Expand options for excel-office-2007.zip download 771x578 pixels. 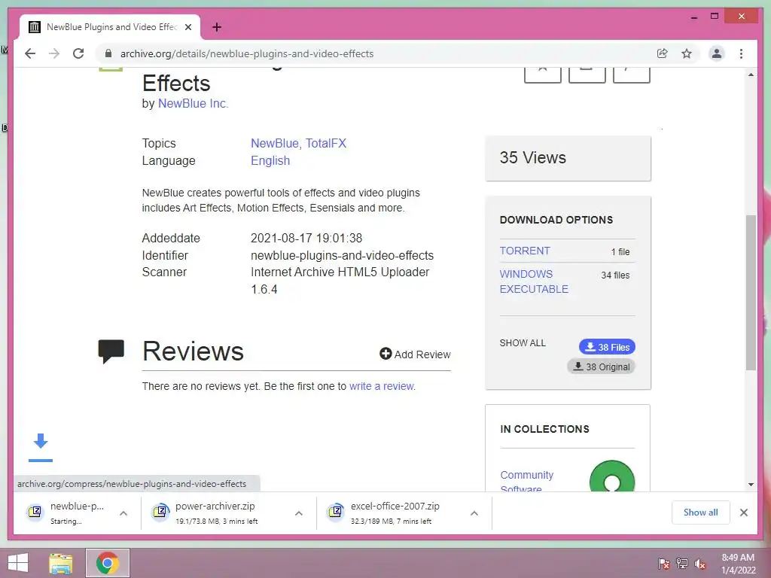(x=474, y=513)
